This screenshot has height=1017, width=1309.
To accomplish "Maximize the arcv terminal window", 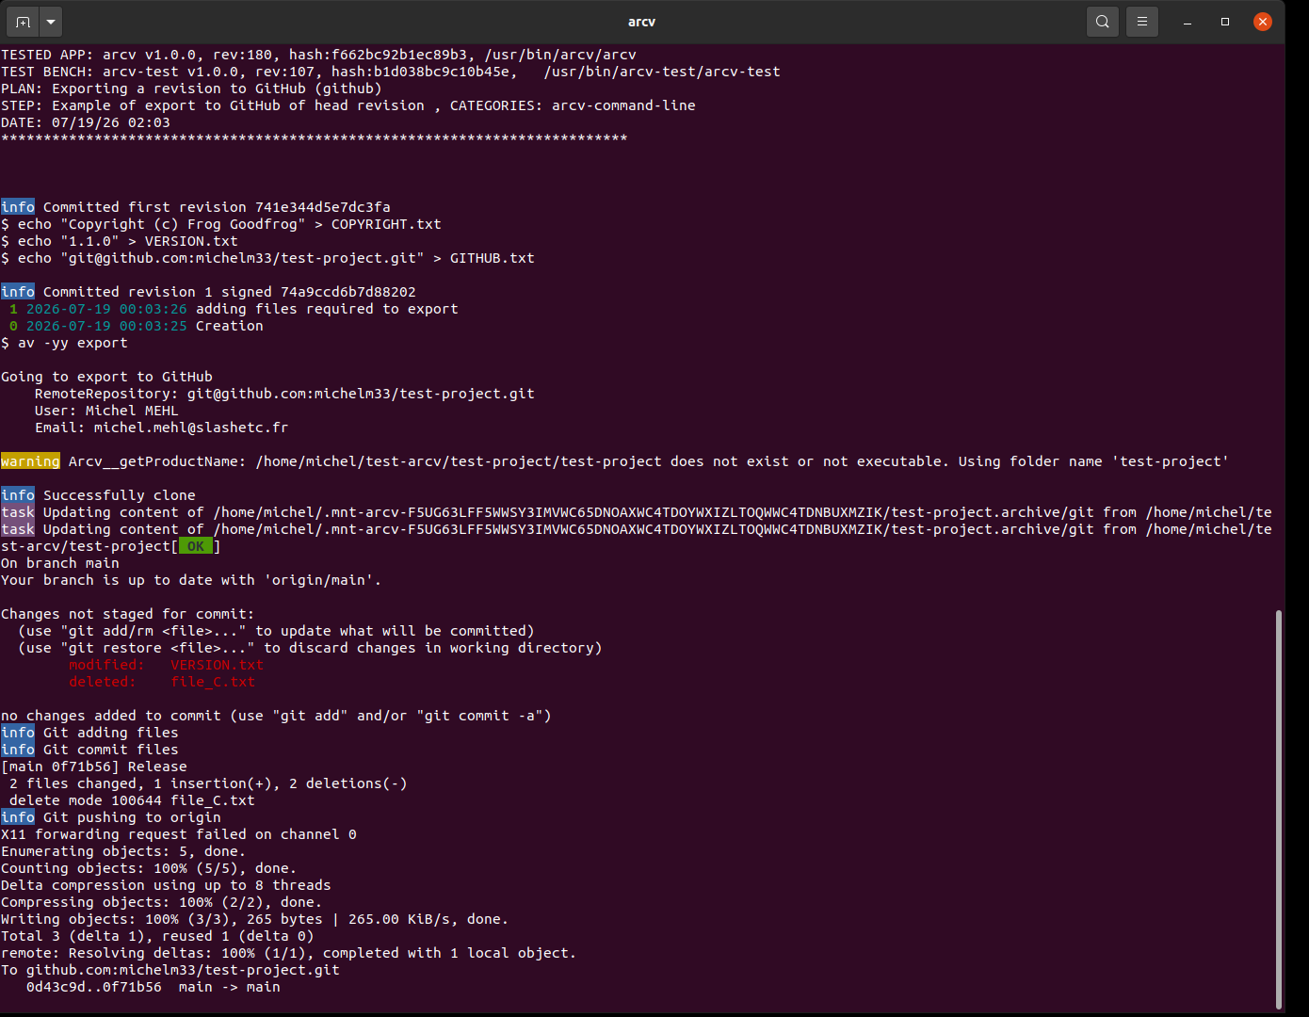I will [1225, 22].
